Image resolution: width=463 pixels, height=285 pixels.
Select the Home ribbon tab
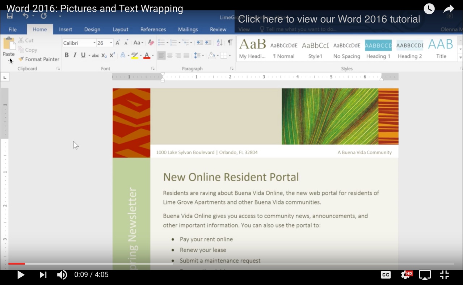(39, 29)
